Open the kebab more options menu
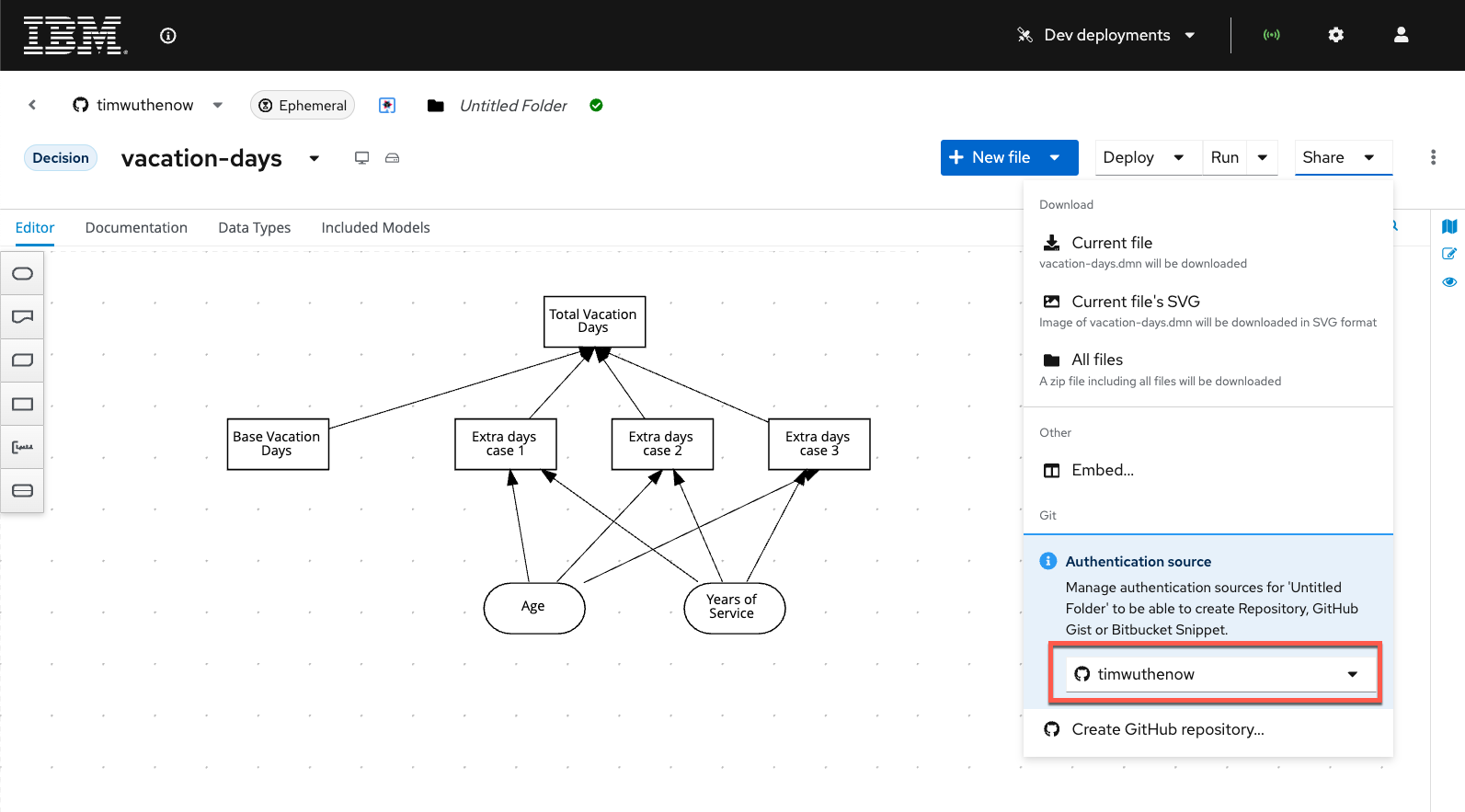 point(1433,157)
